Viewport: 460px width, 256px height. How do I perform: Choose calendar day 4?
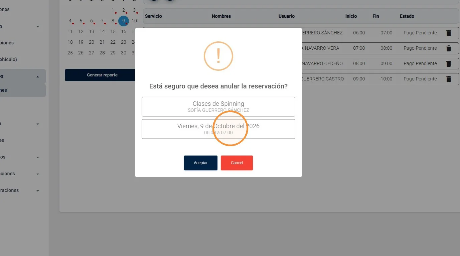point(70,21)
